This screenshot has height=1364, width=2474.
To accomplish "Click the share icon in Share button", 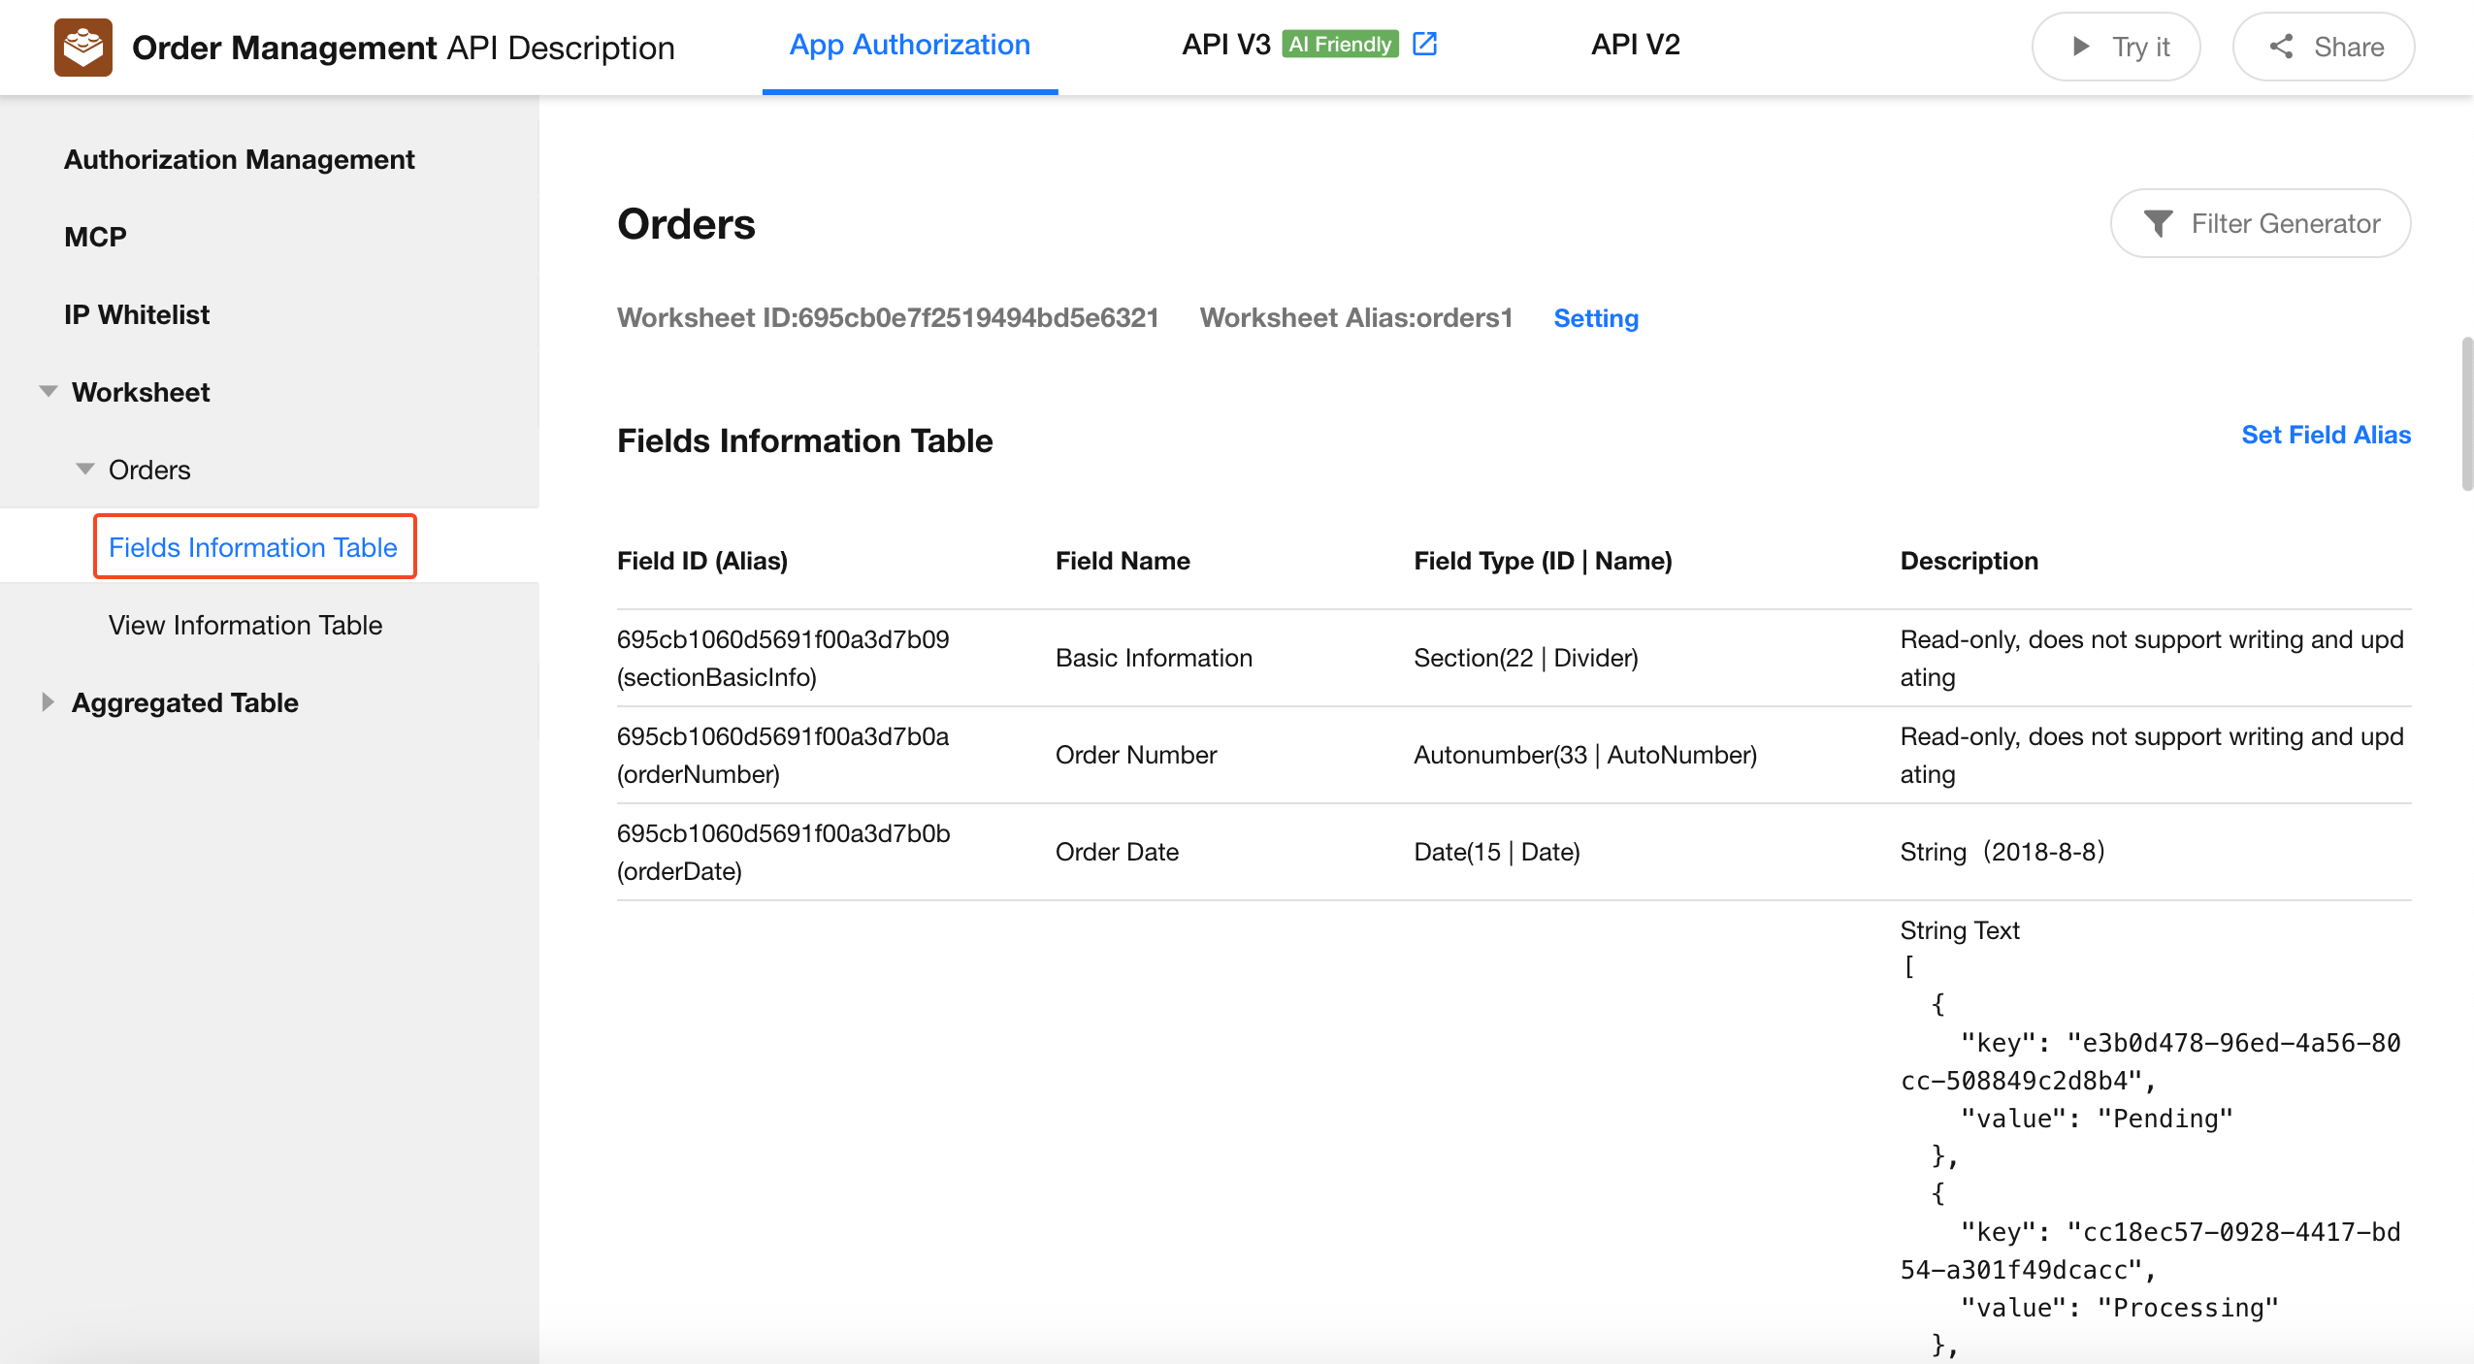I will [2281, 47].
